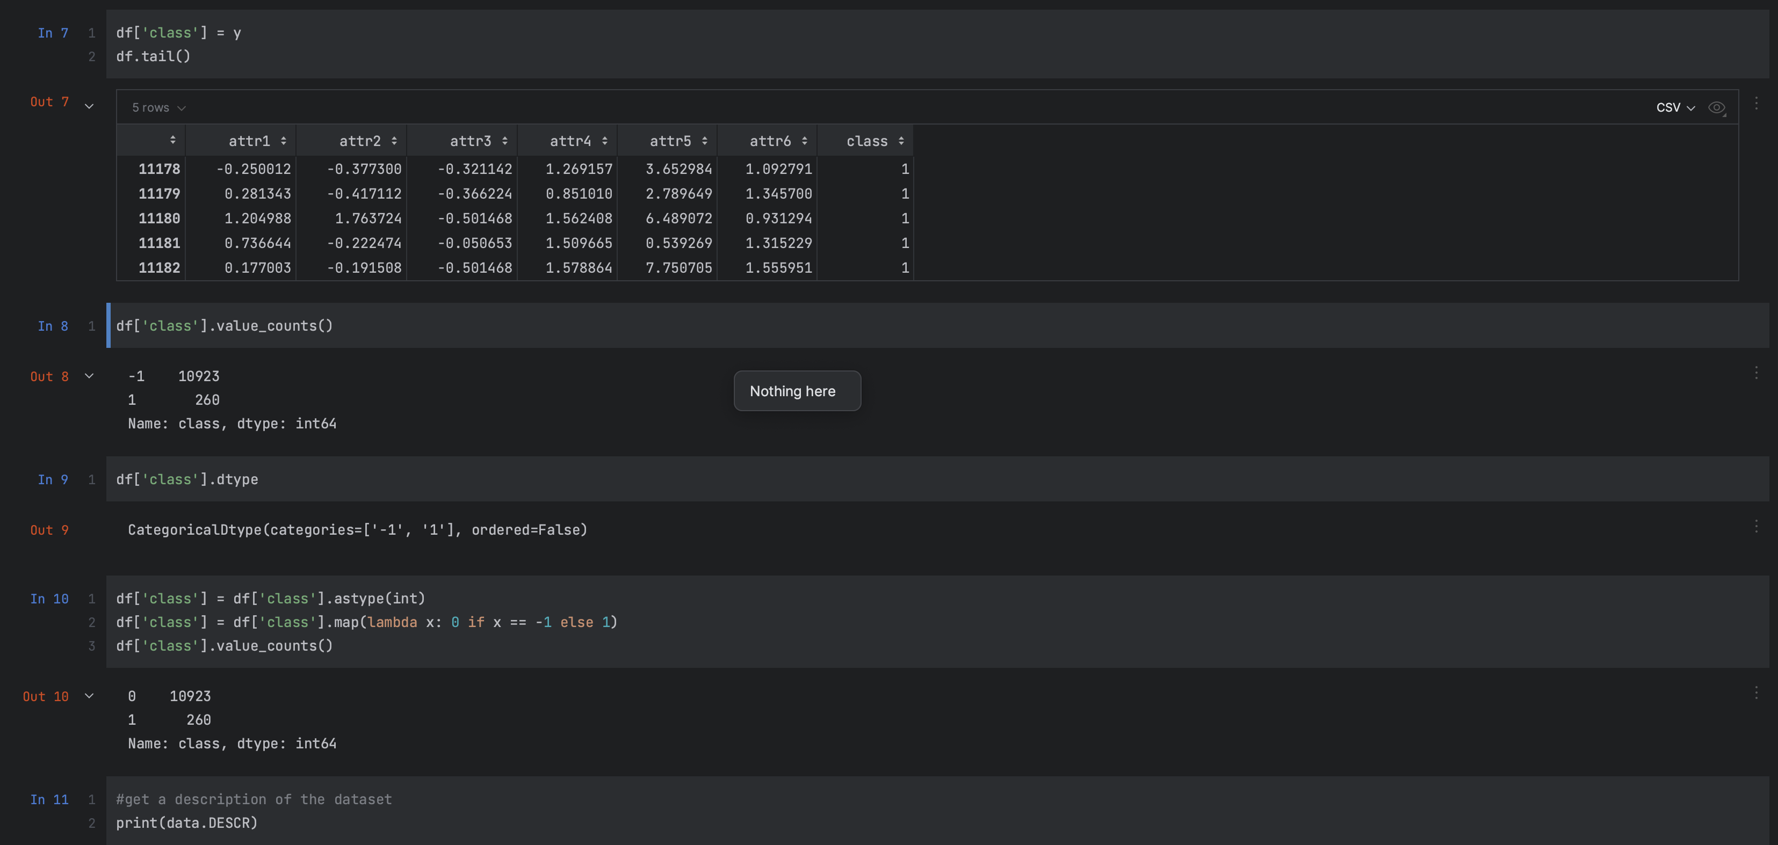The height and width of the screenshot is (845, 1778).
Task: Sort table by attr1 column sort icon
Action: click(284, 141)
